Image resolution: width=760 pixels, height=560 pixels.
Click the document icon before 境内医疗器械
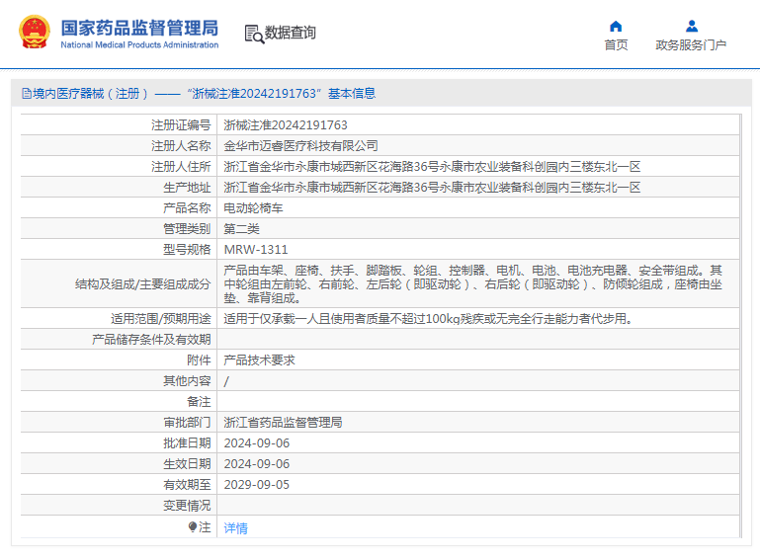pyautogui.click(x=27, y=94)
